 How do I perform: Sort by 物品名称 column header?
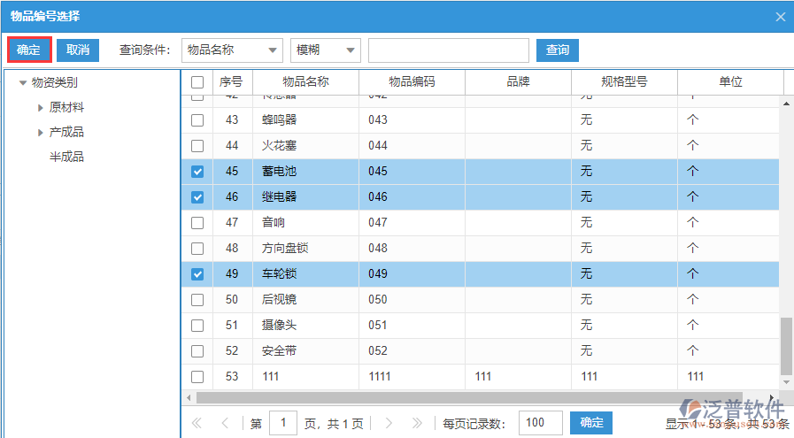click(x=306, y=82)
